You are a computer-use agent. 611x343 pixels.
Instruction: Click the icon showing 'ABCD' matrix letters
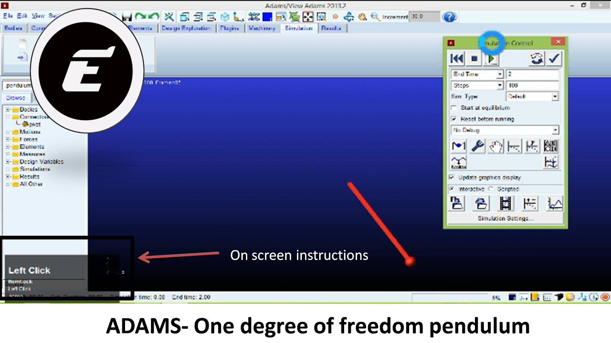tap(550, 146)
